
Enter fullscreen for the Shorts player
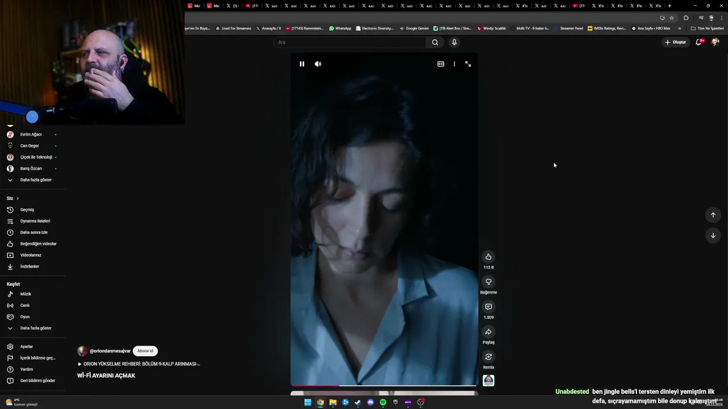click(468, 64)
